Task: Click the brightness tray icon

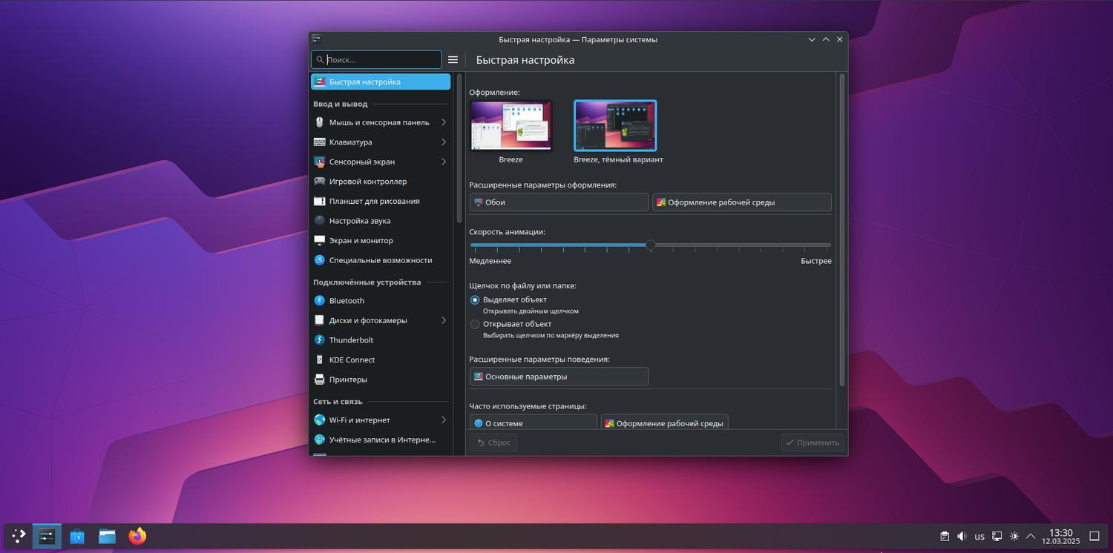Action: [x=1014, y=536]
